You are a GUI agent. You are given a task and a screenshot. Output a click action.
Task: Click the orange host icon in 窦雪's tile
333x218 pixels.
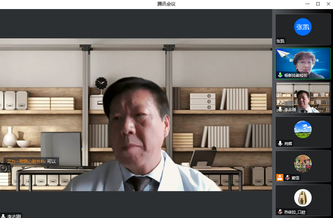279,178
